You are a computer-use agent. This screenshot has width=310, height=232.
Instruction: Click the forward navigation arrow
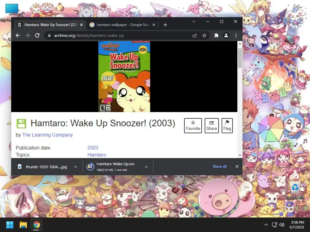point(28,36)
